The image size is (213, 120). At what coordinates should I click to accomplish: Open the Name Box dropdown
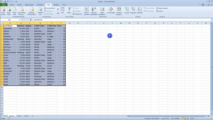click(20, 20)
